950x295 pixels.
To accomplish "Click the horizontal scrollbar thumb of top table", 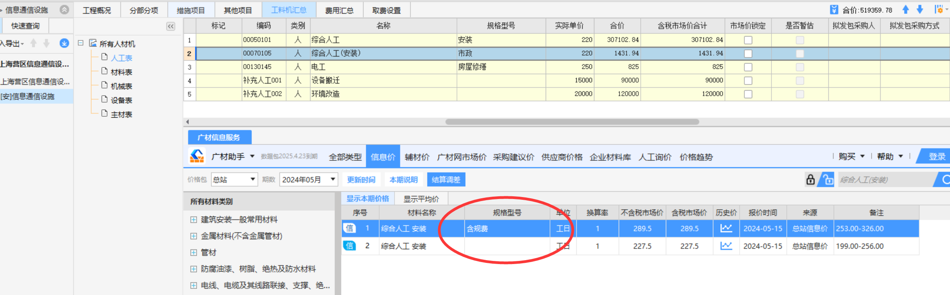I will pos(572,122).
